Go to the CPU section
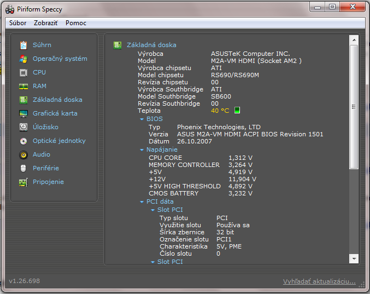The width and height of the screenshot is (370, 294). pyautogui.click(x=39, y=72)
